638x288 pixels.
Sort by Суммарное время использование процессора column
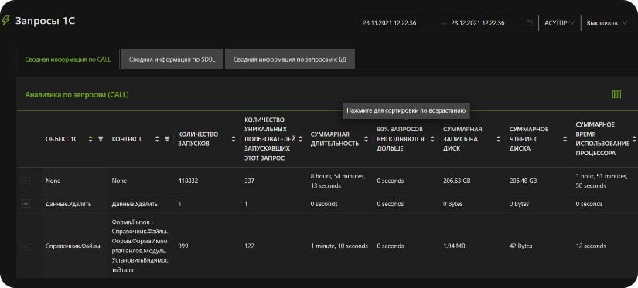[x=633, y=139]
